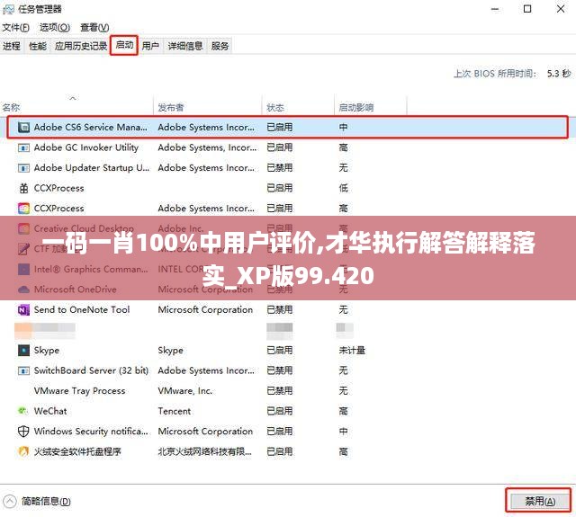Image resolution: width=576 pixels, height=517 pixels.
Task: Select the Adobe GC Invoker Utility row
Action: [288, 147]
